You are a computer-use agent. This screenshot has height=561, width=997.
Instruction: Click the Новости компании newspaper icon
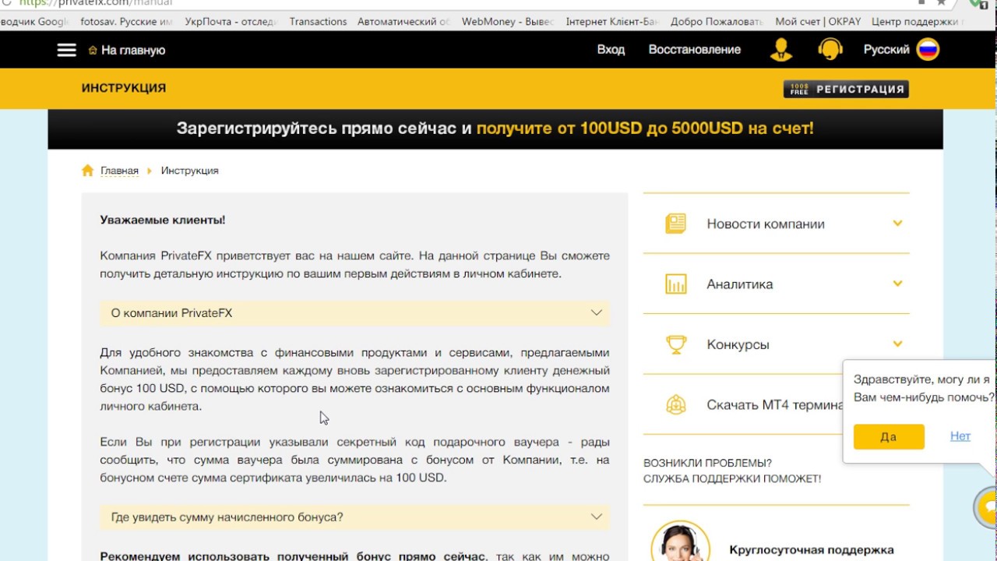click(676, 224)
